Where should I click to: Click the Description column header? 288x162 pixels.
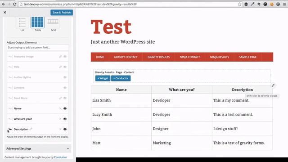click(x=242, y=90)
